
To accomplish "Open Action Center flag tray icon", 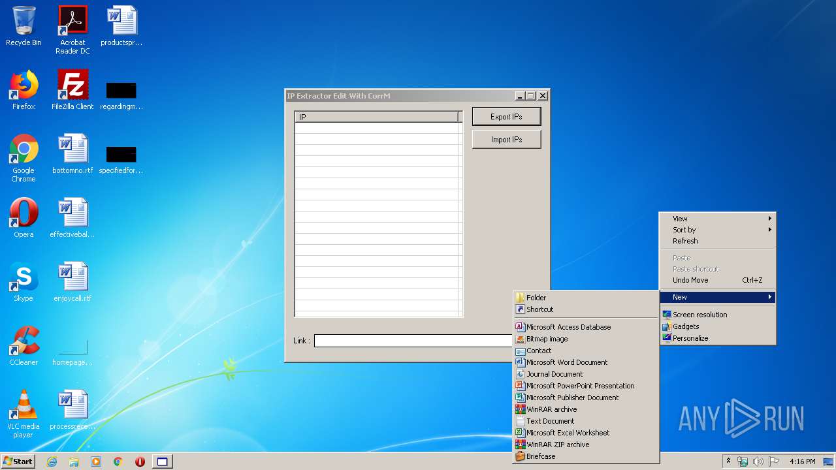I will 773,462.
